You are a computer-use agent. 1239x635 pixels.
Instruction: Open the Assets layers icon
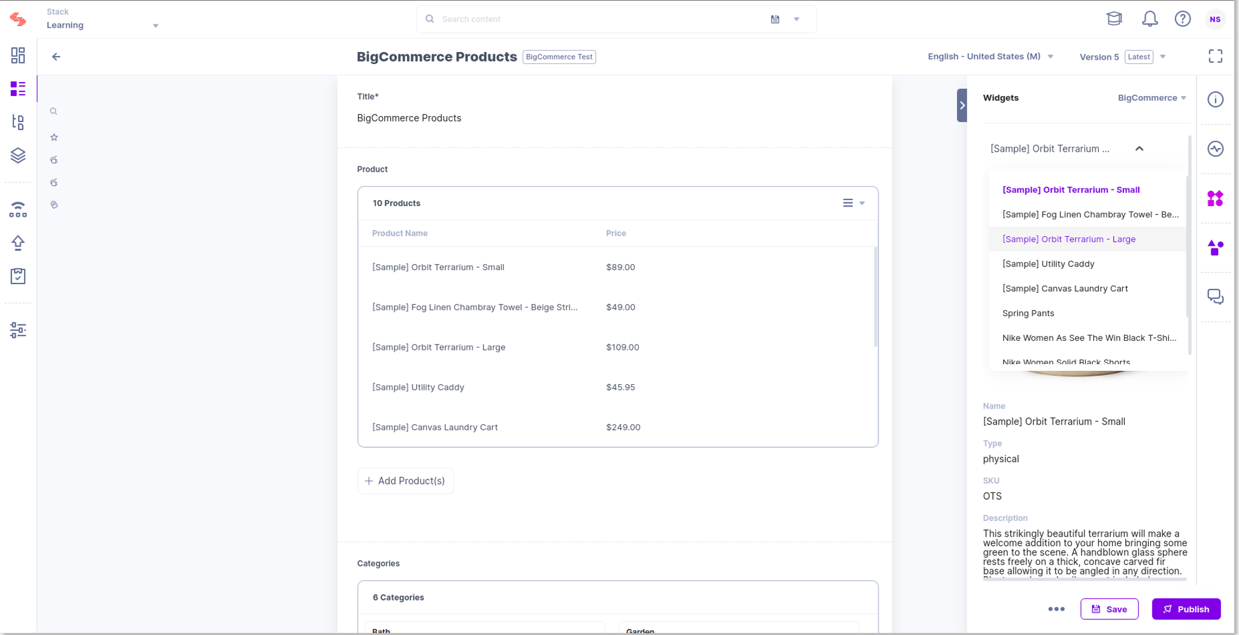click(18, 155)
